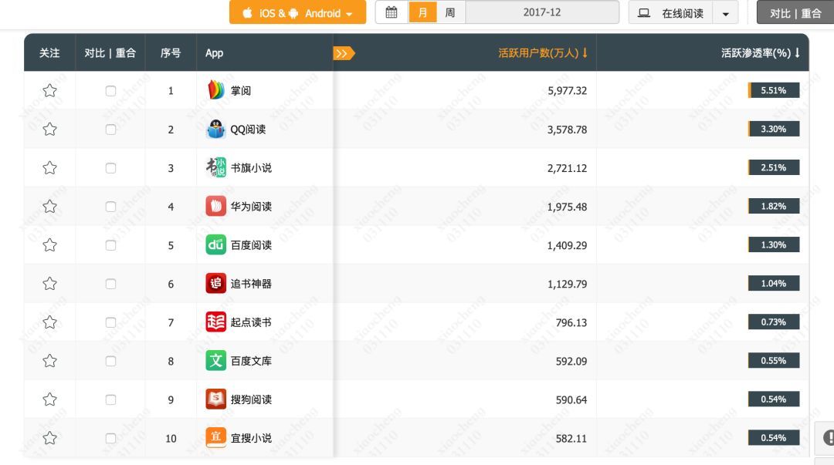Screen dimensions: 834x465
Task: Click the 百度阅读 app icon
Action: coord(215,244)
